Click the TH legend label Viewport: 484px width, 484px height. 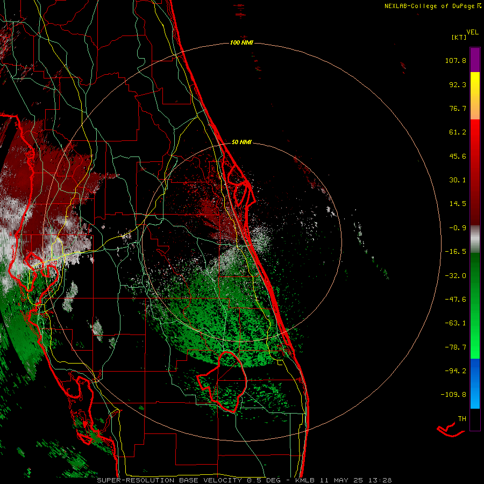tap(462, 419)
